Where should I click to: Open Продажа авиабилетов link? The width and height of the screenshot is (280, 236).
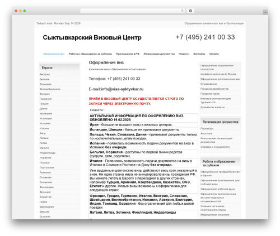click(214, 89)
